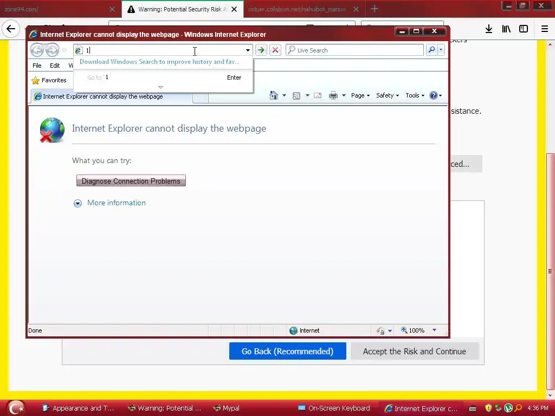
Task: Expand the Print dropdown arrow
Action: [x=344, y=95]
